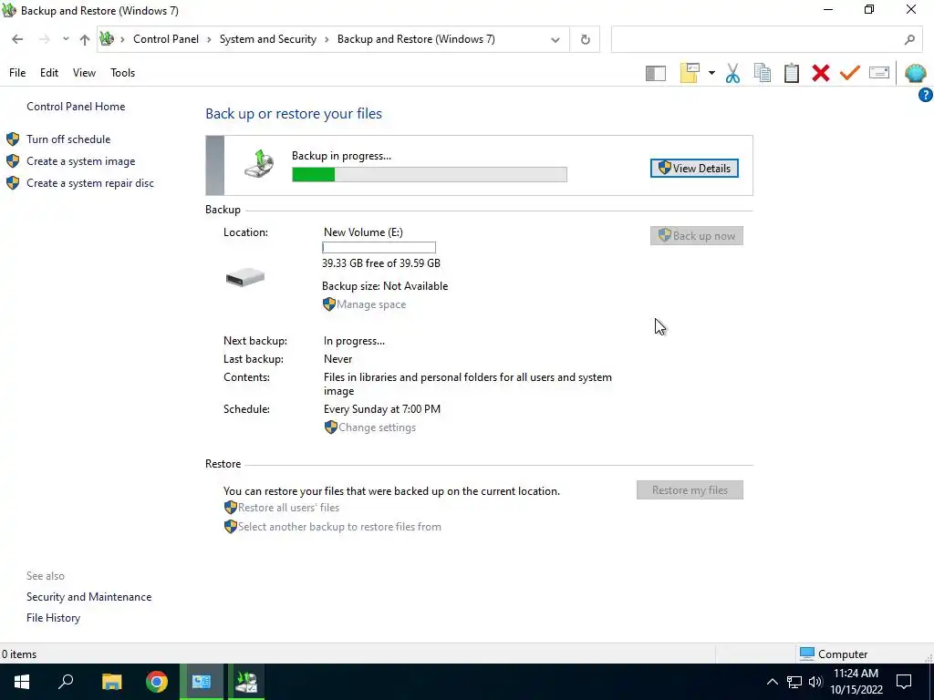934x700 pixels.
Task: Open the notifications Action Center icon
Action: click(904, 682)
